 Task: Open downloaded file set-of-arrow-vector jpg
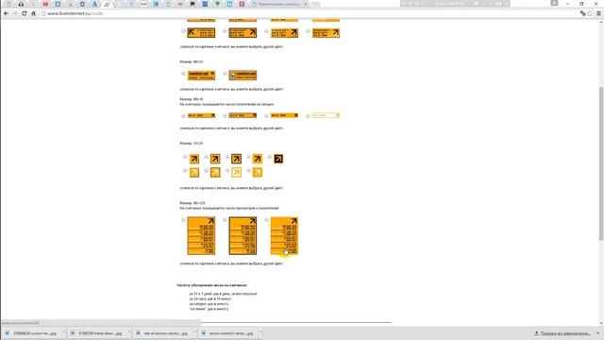click(162, 333)
